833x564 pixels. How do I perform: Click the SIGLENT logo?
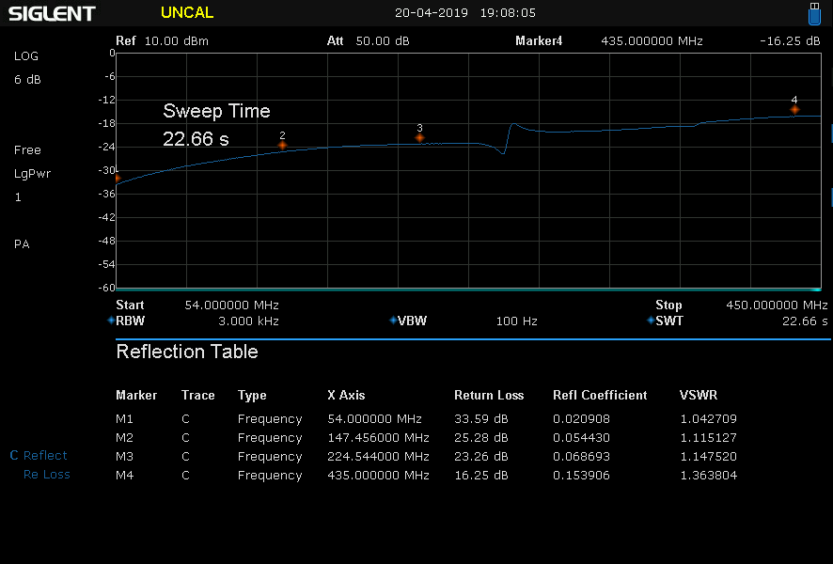coord(52,13)
